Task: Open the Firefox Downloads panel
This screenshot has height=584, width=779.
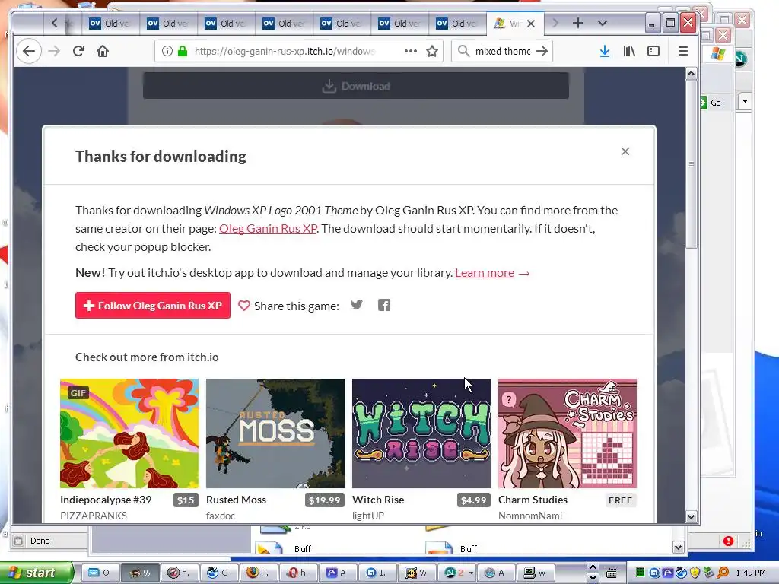Action: click(x=605, y=51)
